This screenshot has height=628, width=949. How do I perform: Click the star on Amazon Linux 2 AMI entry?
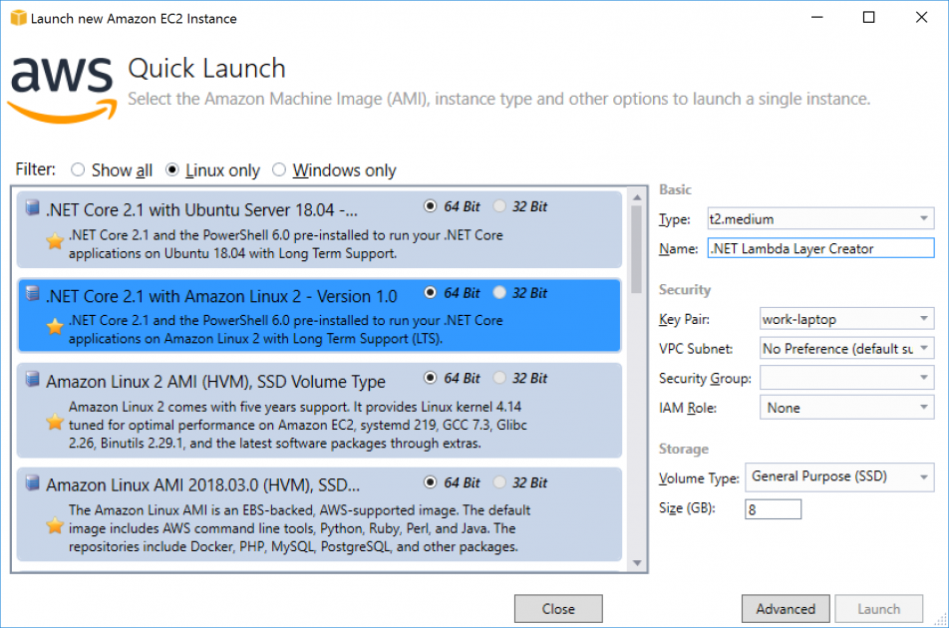point(54,422)
